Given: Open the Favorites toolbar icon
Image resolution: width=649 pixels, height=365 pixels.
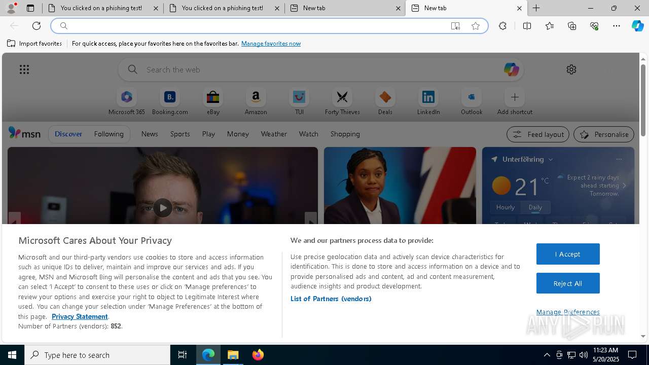Looking at the screenshot, I should [550, 26].
